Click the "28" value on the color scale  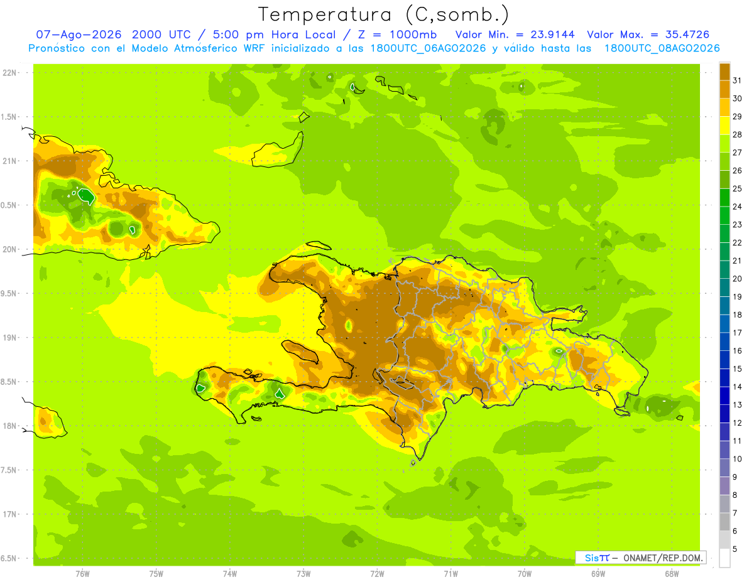click(x=737, y=134)
